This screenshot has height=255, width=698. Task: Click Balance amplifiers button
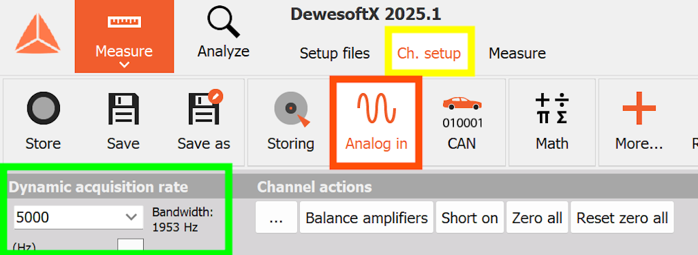coord(367,218)
